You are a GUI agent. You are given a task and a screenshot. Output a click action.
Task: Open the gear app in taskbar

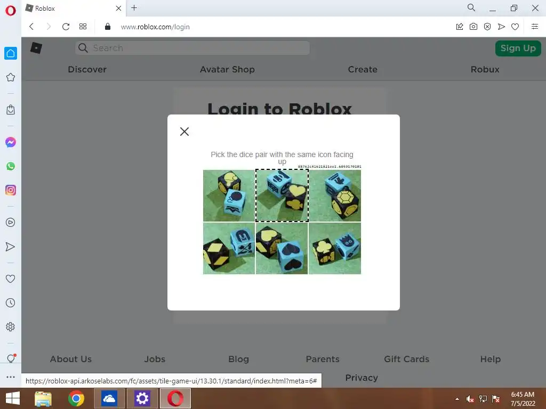pos(142,398)
